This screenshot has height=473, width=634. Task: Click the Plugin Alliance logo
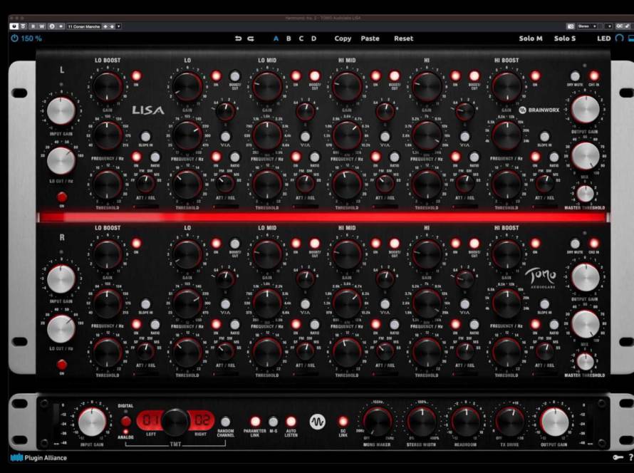pos(38,457)
